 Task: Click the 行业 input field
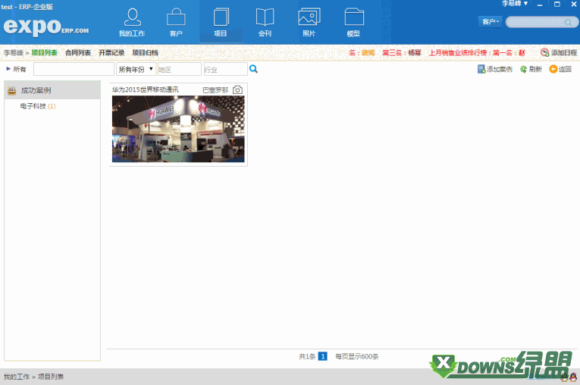(225, 69)
